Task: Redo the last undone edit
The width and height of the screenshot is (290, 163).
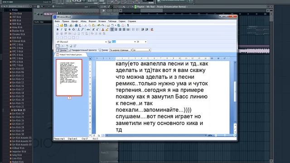Action: pos(103,25)
